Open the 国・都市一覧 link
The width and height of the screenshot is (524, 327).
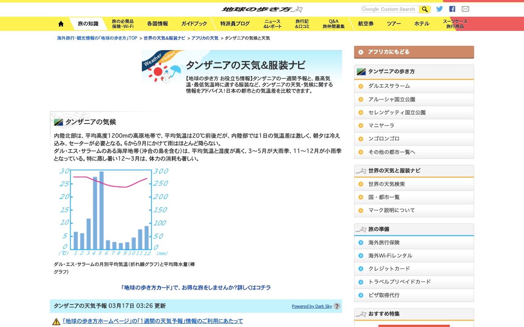(x=414, y=197)
